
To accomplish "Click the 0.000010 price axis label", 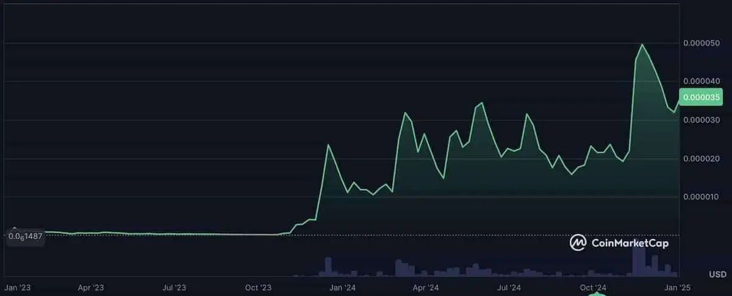I will pyautogui.click(x=701, y=197).
